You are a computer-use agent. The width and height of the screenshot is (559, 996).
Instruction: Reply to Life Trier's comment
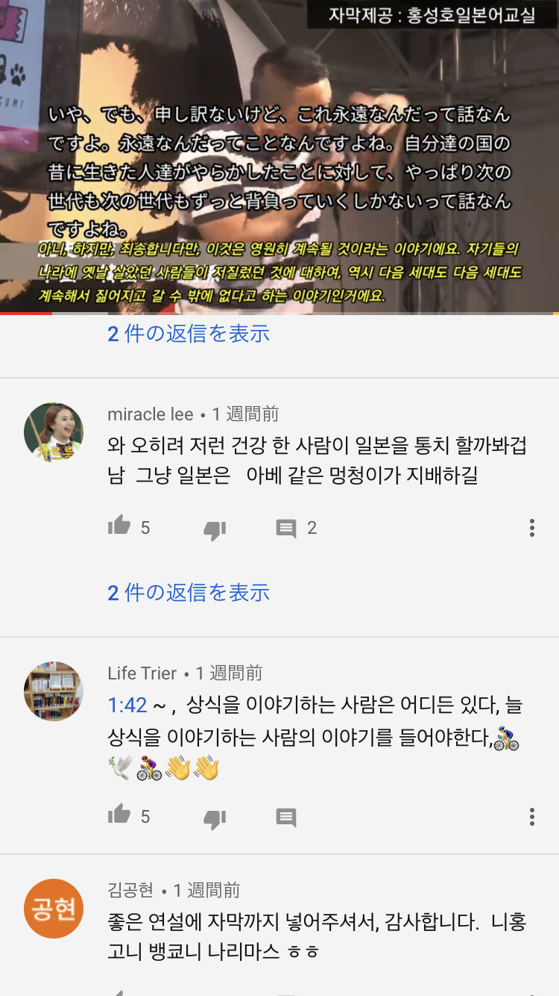coord(286,818)
